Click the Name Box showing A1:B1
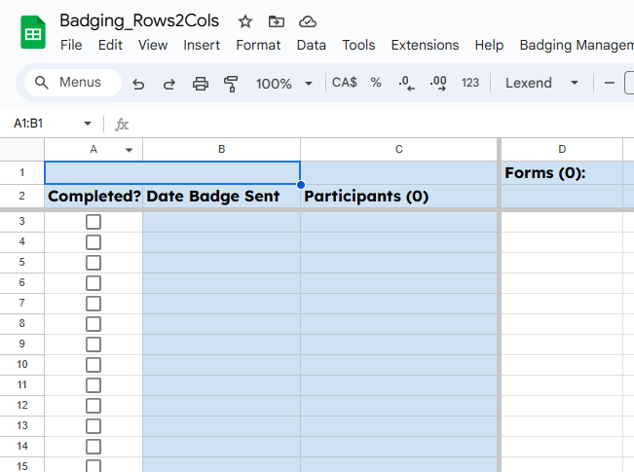This screenshot has width=634, height=472. [44, 124]
